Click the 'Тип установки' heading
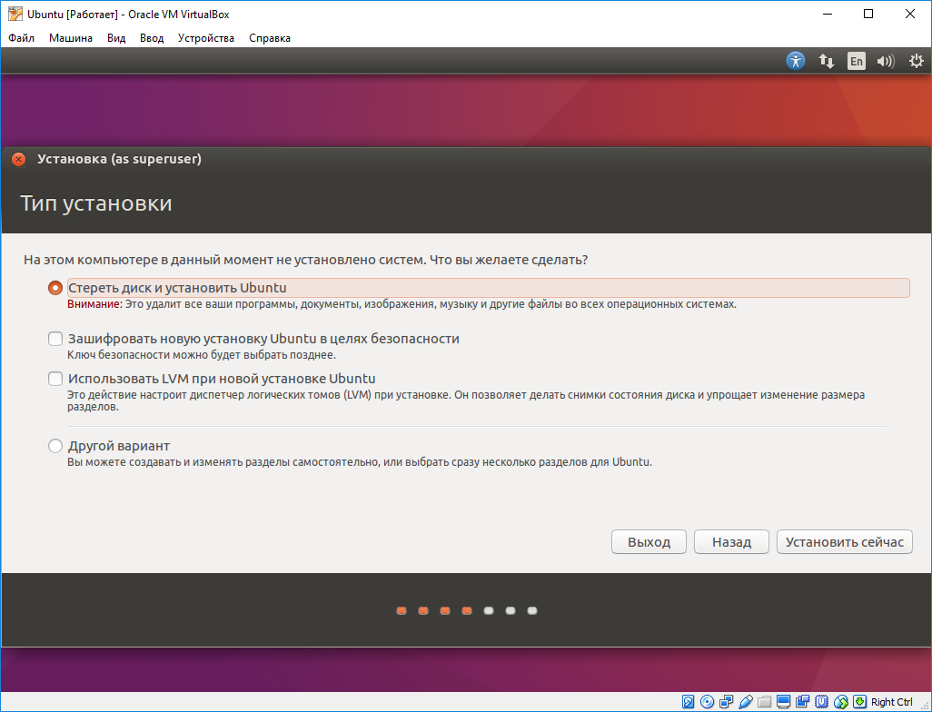Screen dimensions: 932x712 point(96,203)
